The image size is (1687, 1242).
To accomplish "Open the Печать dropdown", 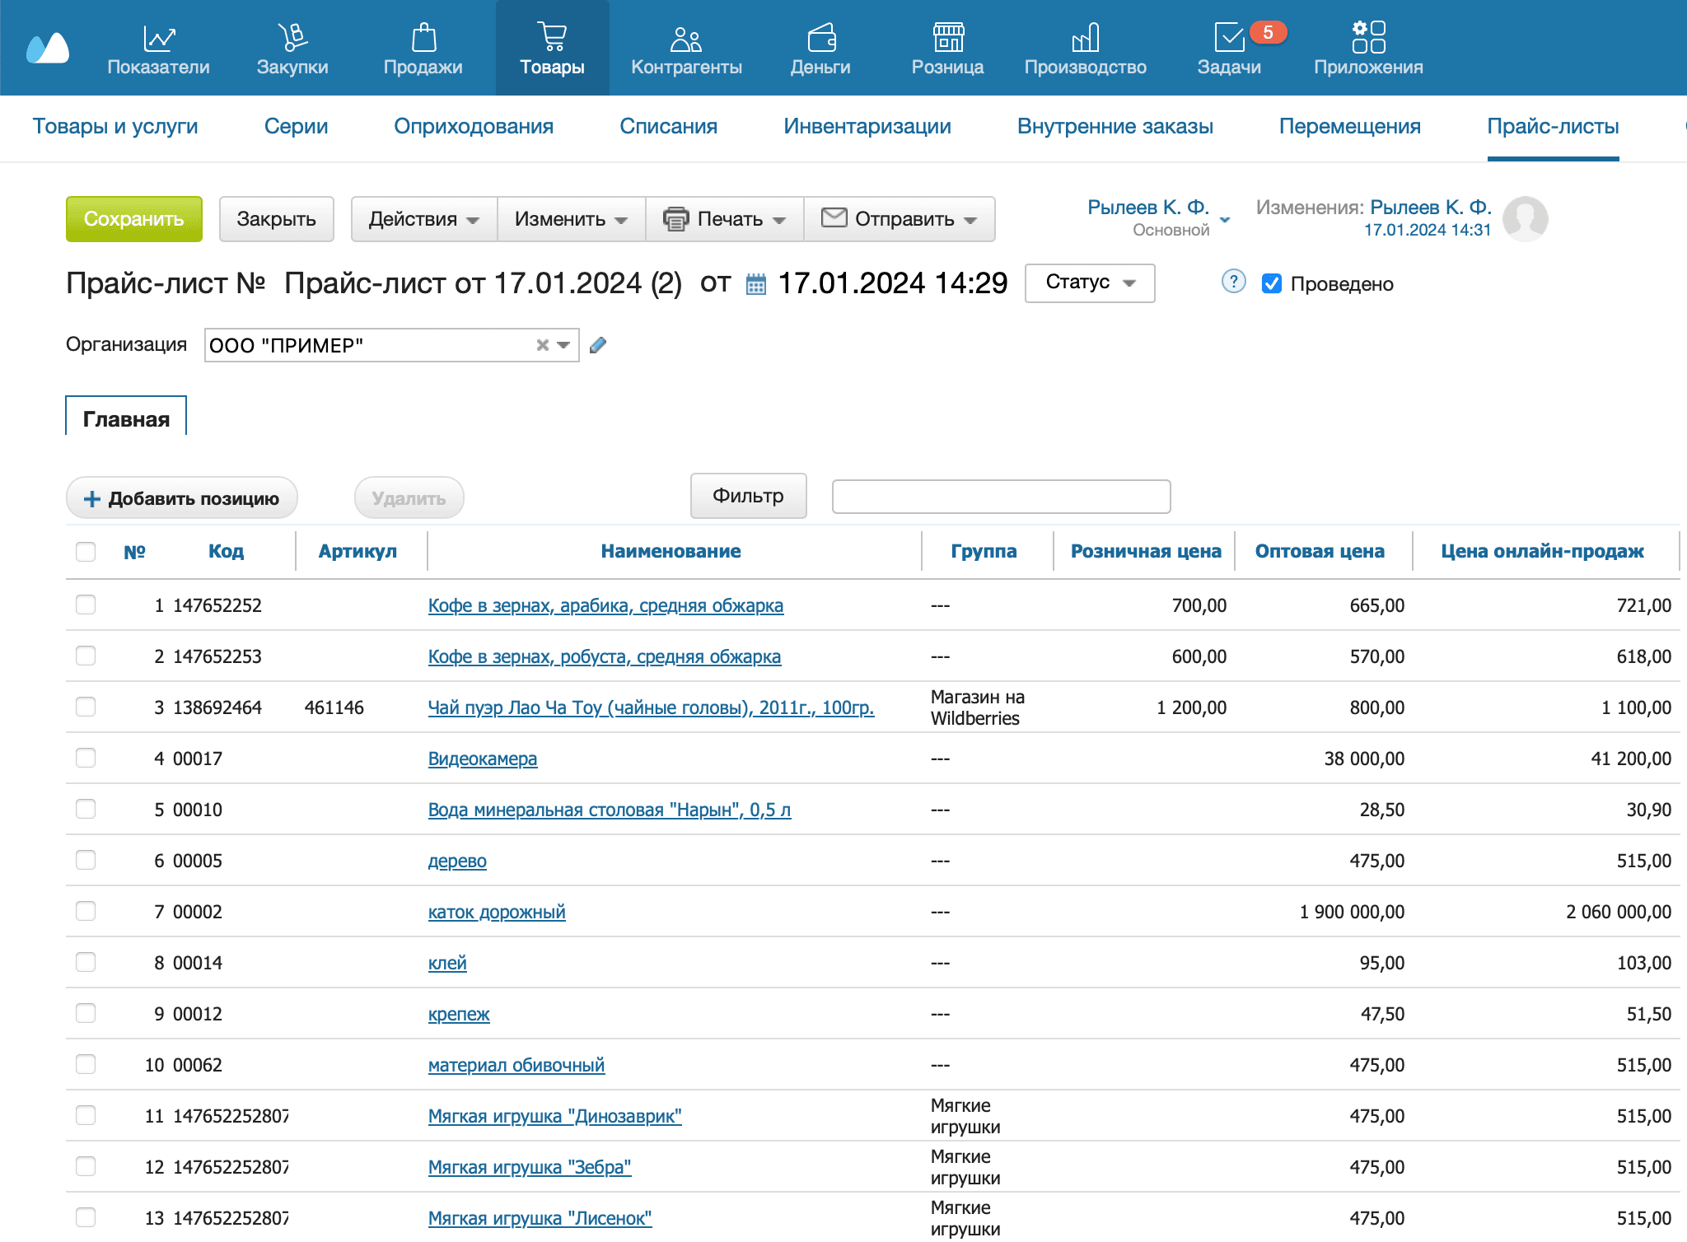I will pyautogui.click(x=725, y=219).
